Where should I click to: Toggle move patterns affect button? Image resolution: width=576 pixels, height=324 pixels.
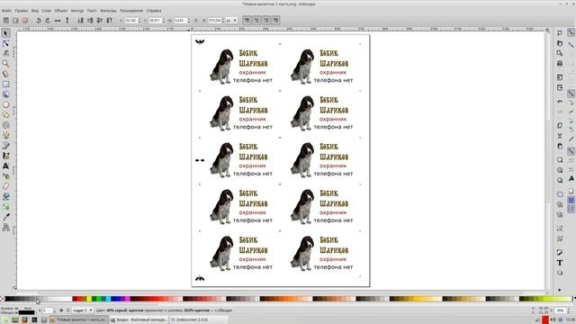tap(276, 20)
